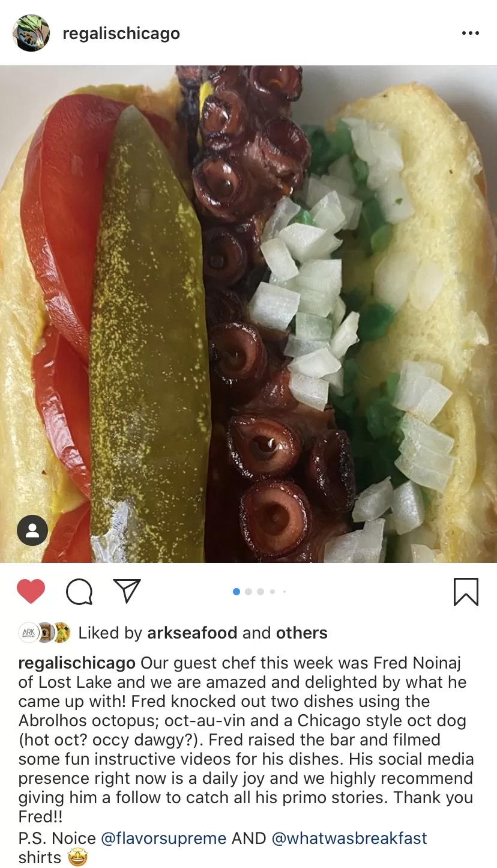Tap regalischicago username in caption
This screenshot has height=868, width=497.
click(x=77, y=663)
